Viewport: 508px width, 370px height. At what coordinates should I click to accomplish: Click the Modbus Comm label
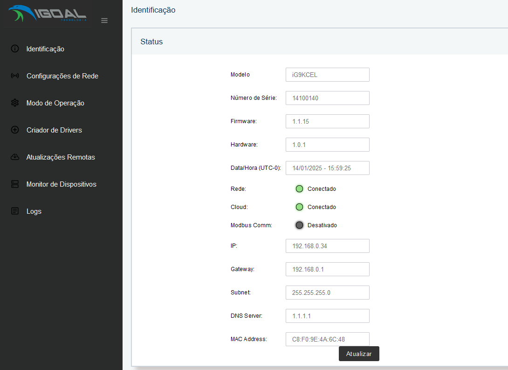[251, 225]
